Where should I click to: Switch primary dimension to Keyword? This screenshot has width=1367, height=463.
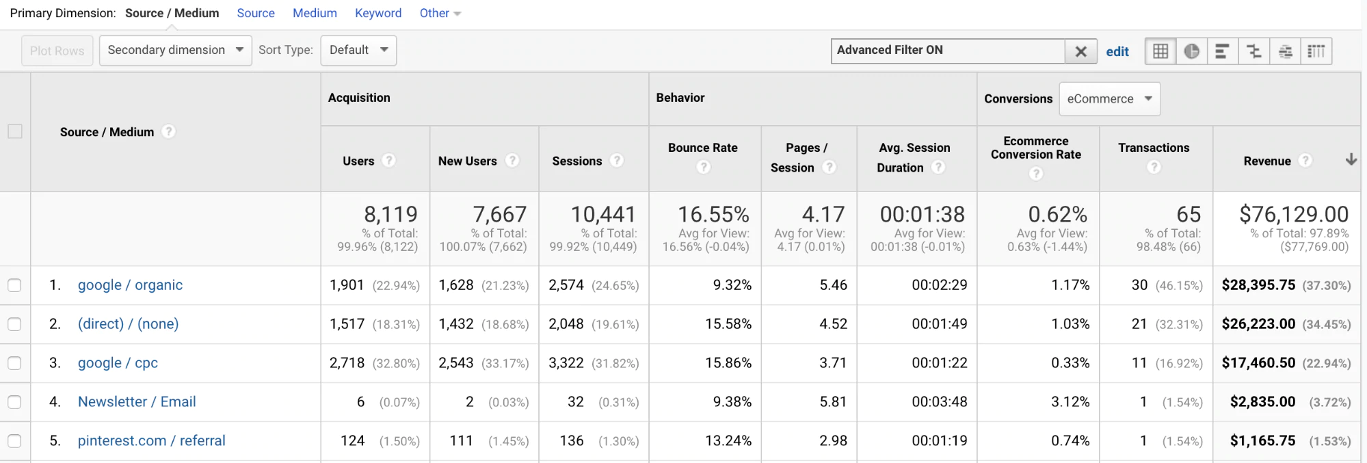coord(378,13)
